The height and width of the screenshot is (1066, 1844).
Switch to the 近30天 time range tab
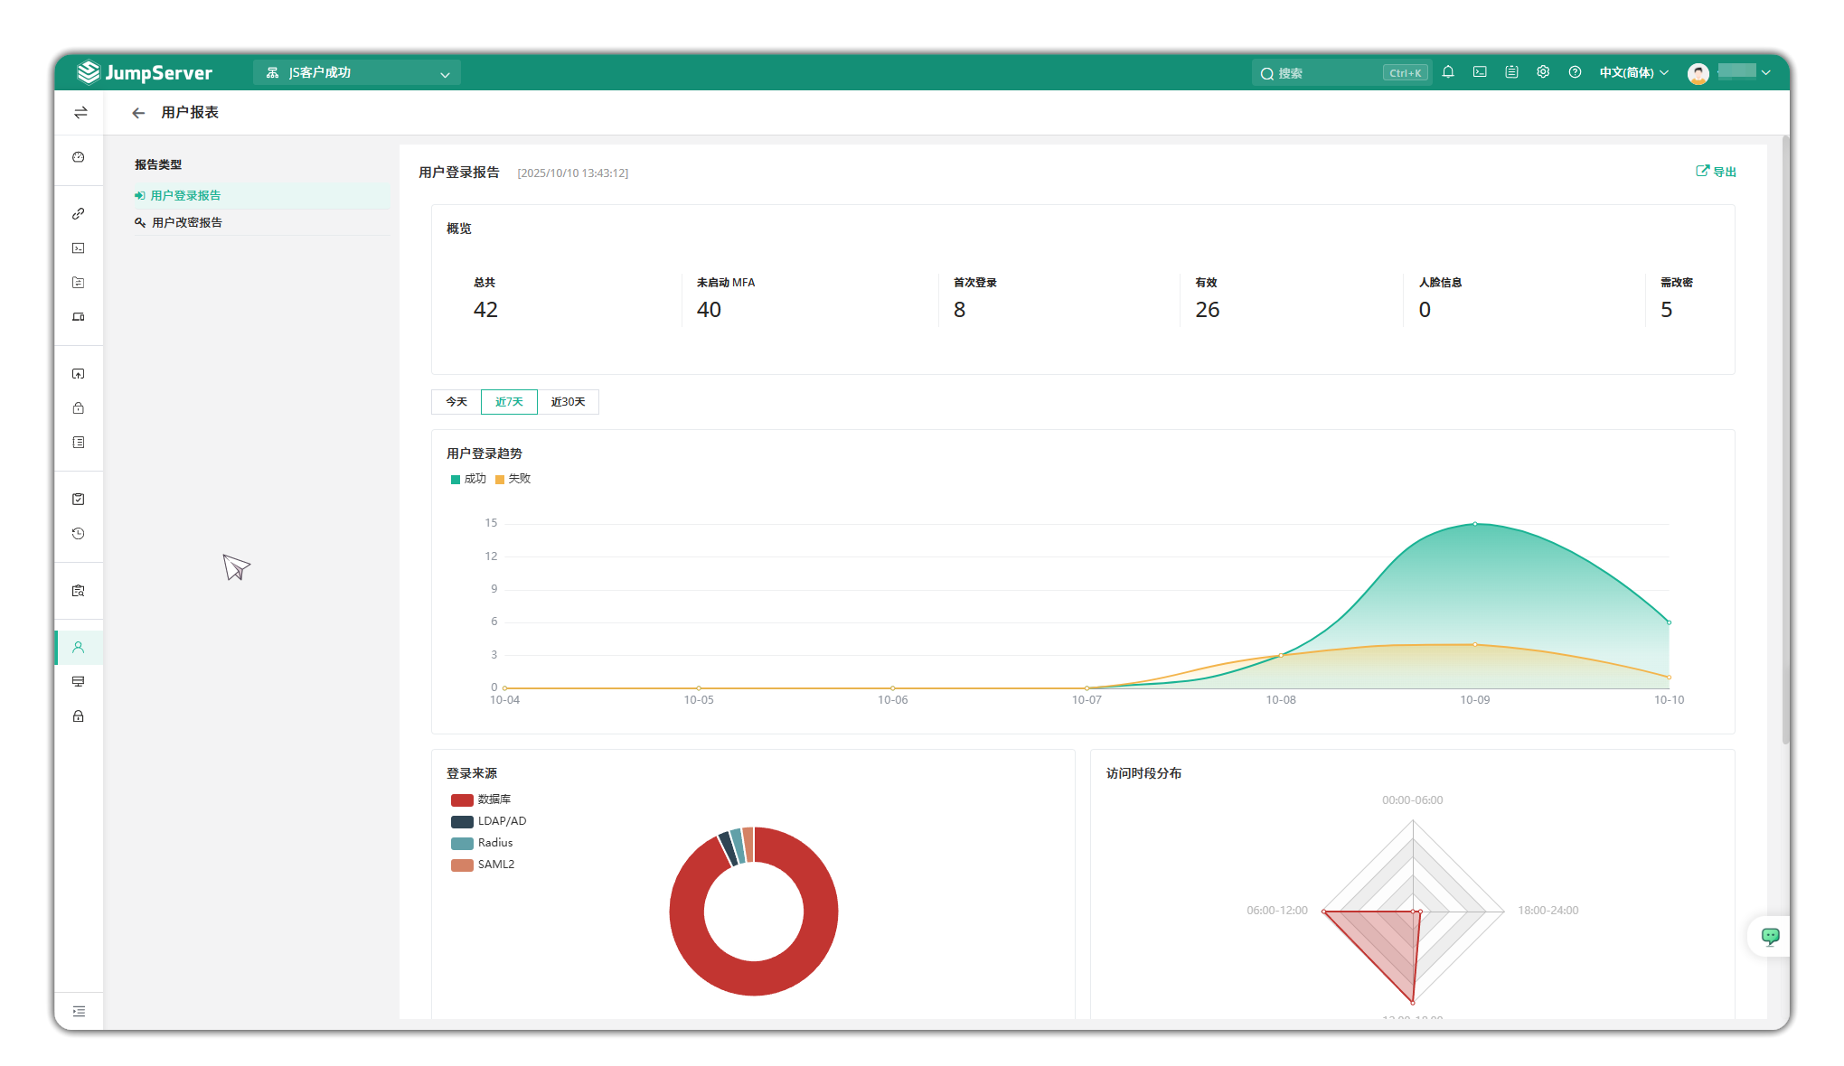tap(568, 402)
